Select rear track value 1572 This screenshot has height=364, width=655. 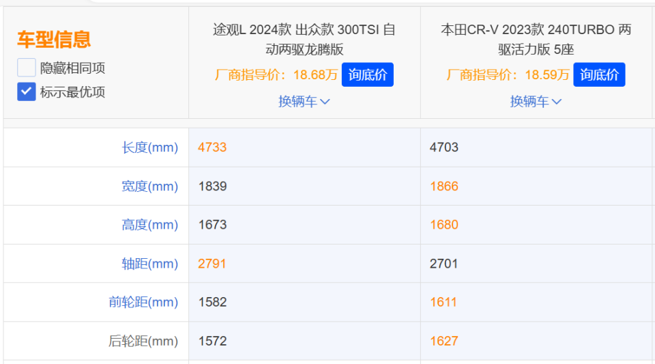click(x=212, y=341)
